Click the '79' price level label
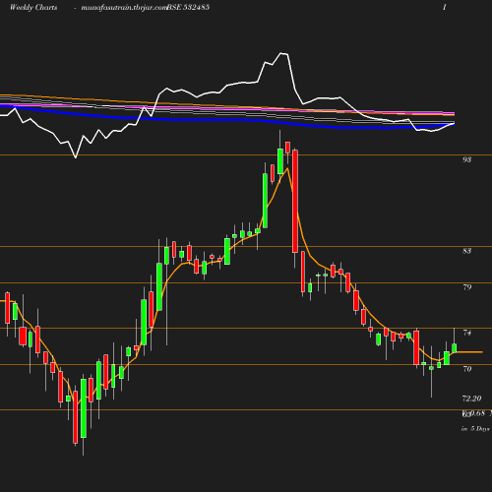 click(466, 287)
